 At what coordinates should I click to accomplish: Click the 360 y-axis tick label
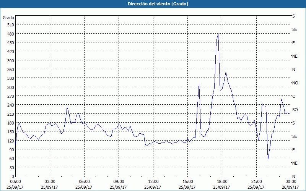tap(11, 70)
